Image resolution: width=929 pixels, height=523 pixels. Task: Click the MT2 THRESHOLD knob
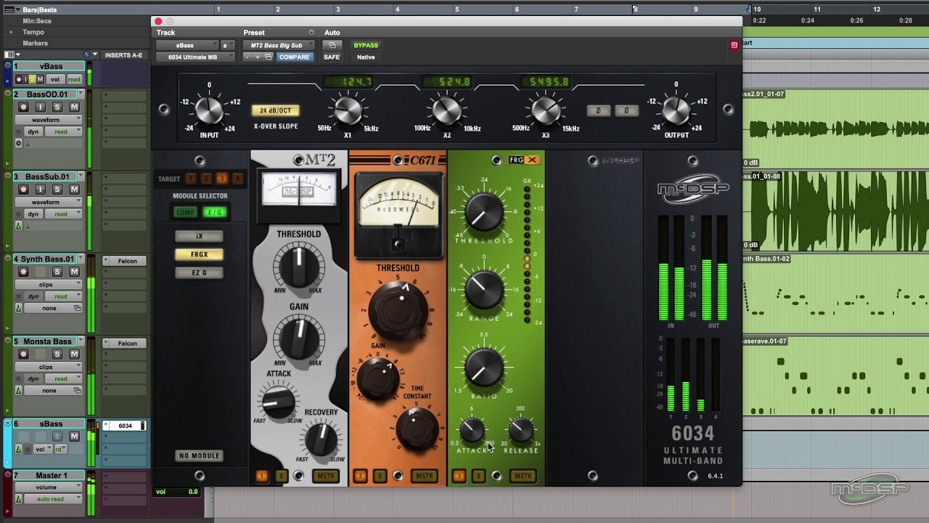(x=299, y=266)
